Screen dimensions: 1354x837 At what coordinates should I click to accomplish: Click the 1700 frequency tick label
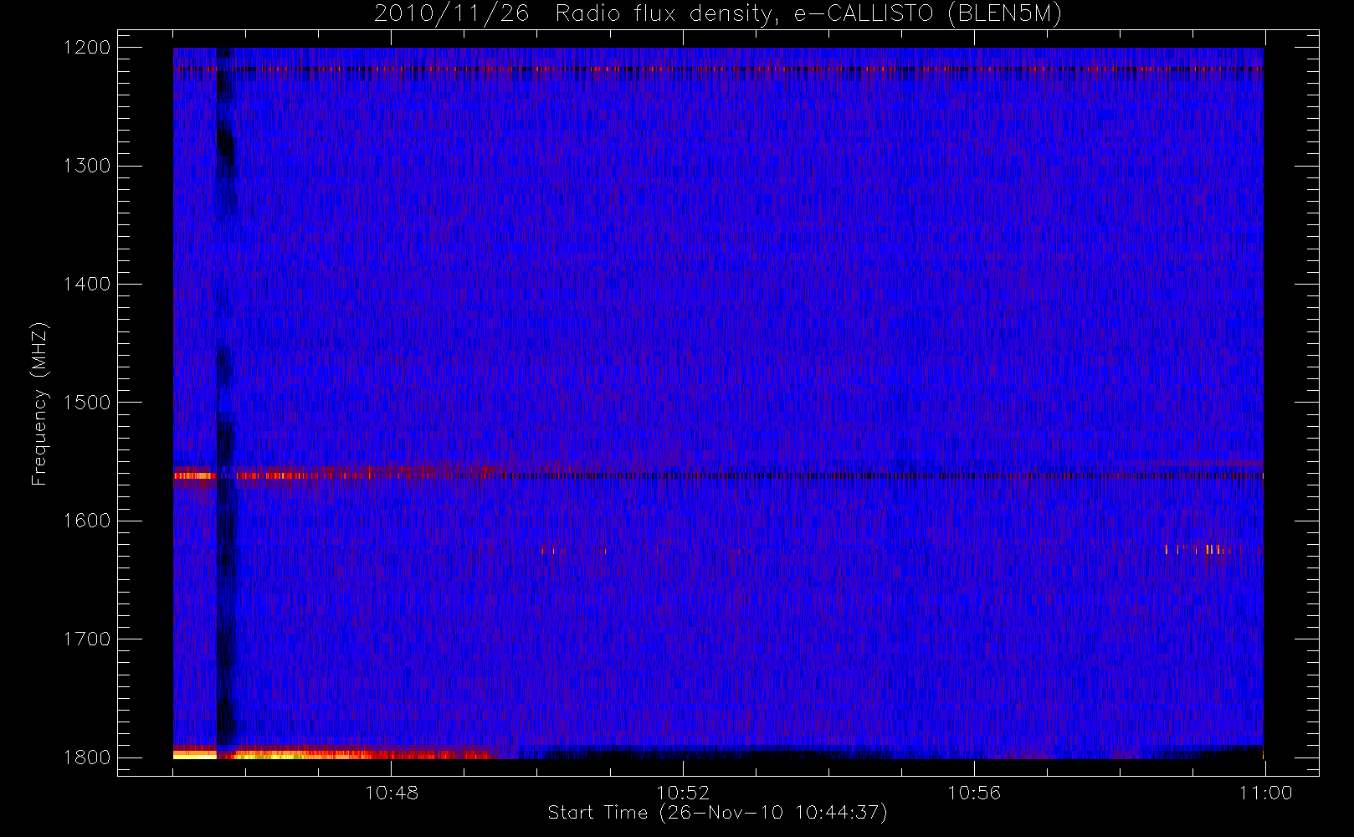[x=87, y=639]
